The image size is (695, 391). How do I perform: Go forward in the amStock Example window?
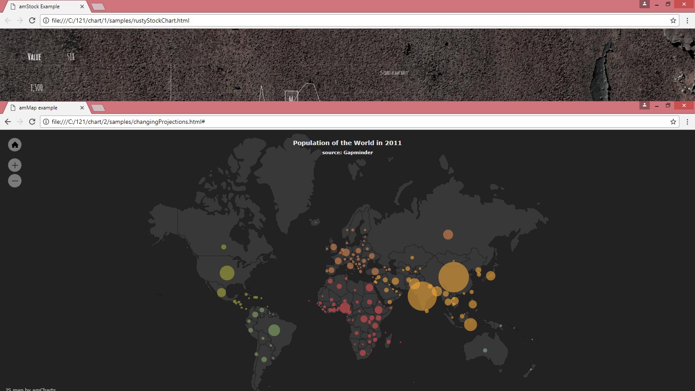click(x=20, y=20)
